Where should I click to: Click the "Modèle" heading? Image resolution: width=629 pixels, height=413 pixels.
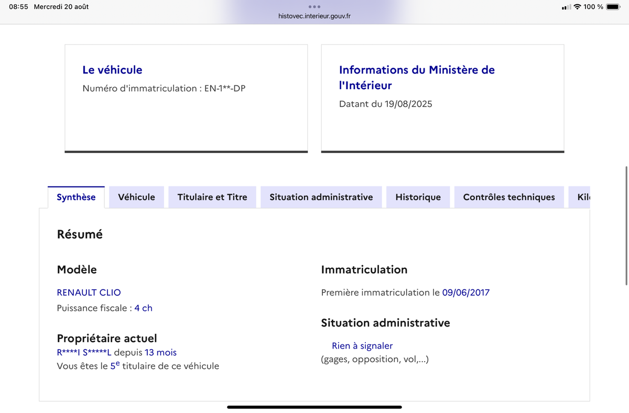pyautogui.click(x=77, y=269)
